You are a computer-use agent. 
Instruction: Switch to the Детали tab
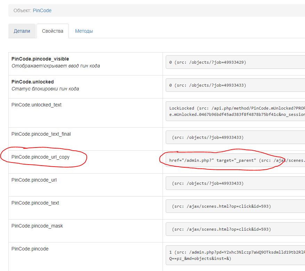22,31
